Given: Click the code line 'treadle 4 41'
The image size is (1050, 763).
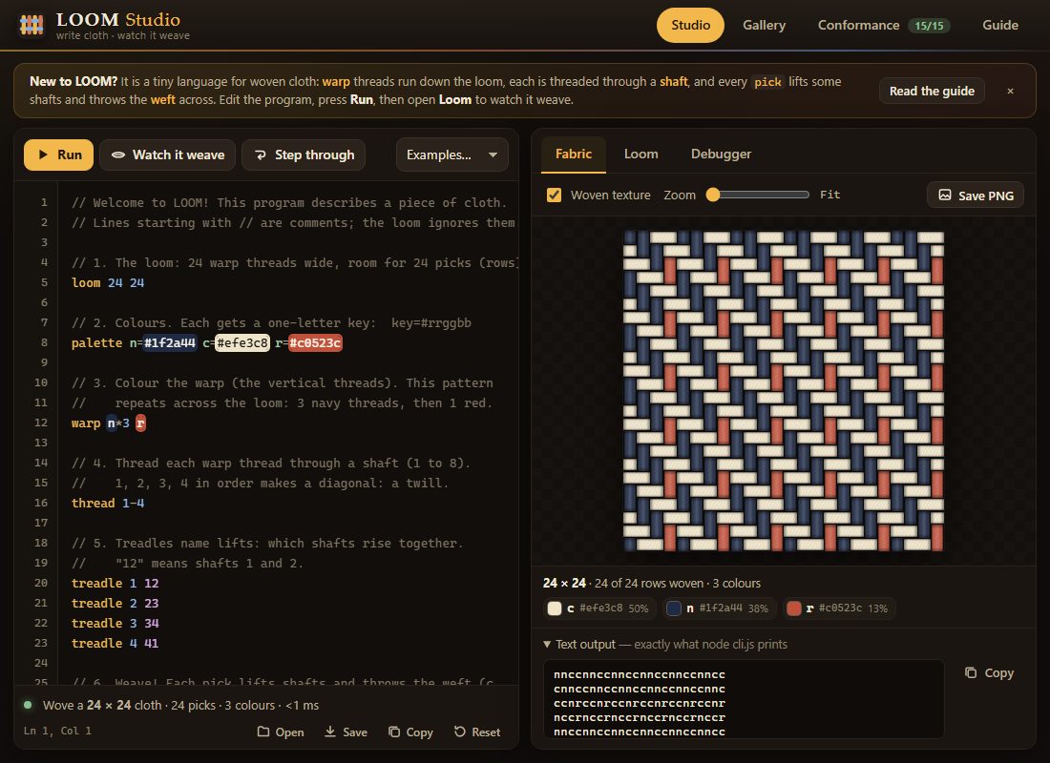Looking at the screenshot, I should point(115,643).
